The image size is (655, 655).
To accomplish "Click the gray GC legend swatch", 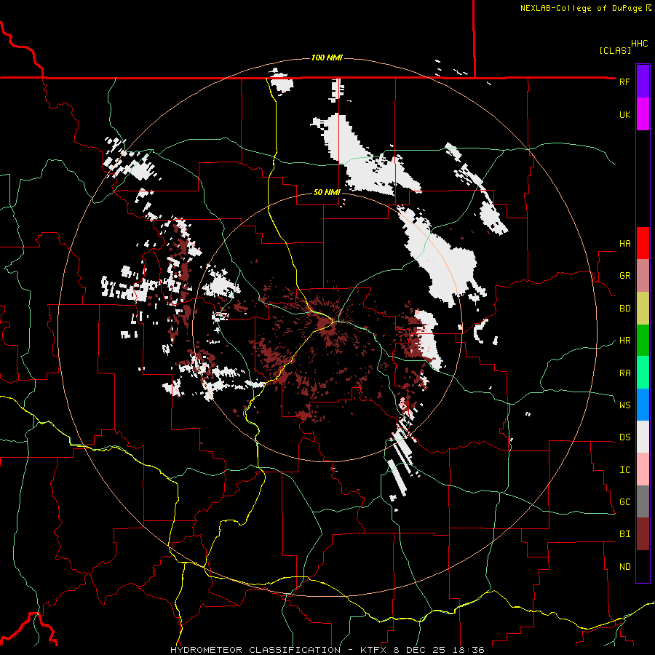I will click(x=643, y=501).
